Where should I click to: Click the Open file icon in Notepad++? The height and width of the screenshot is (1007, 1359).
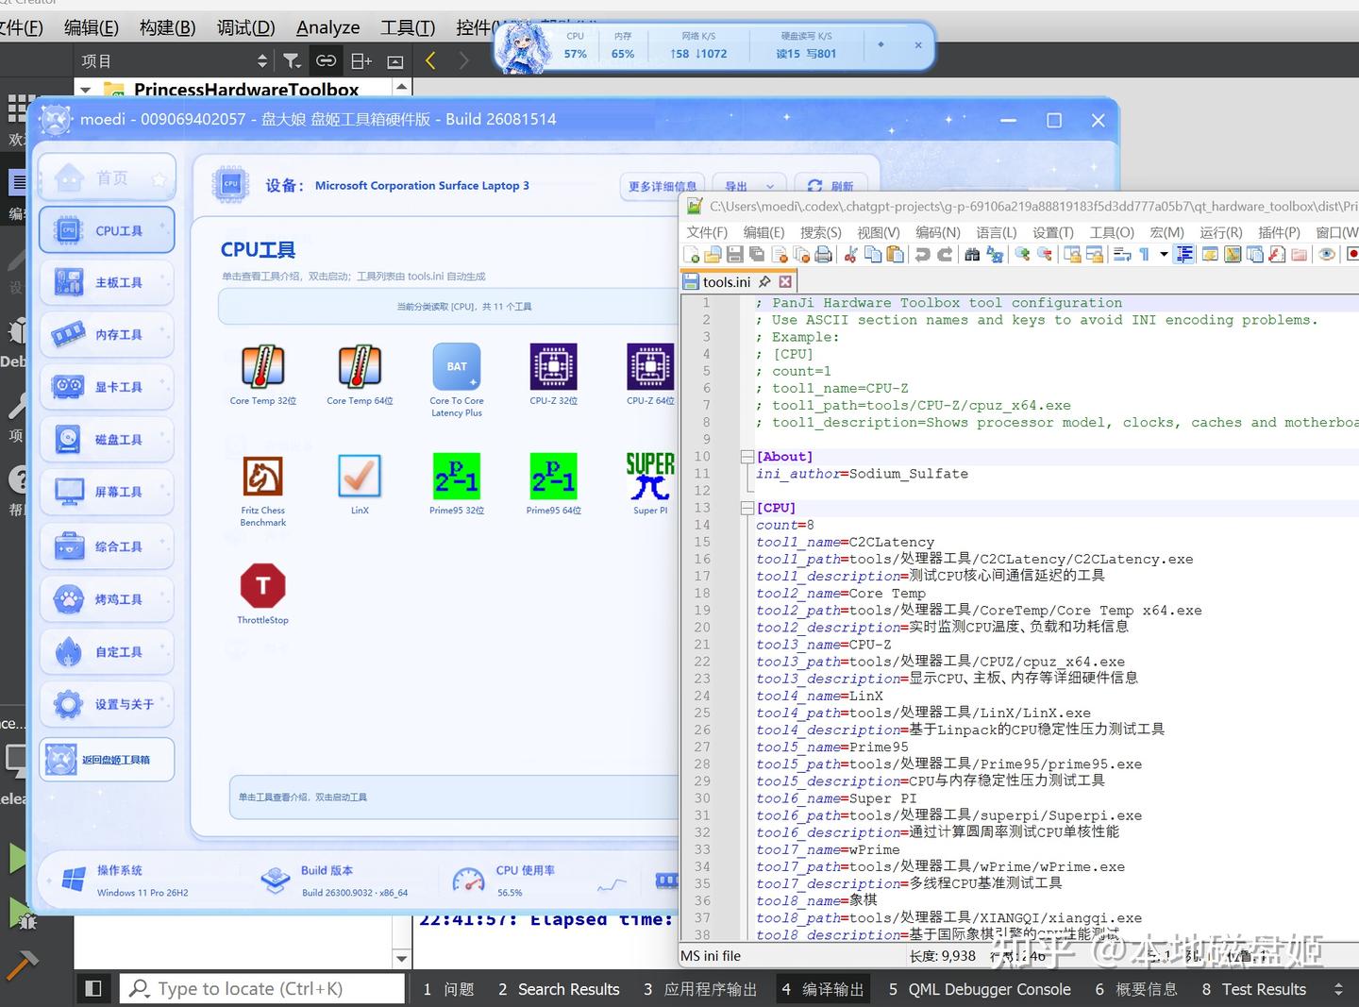[713, 254]
